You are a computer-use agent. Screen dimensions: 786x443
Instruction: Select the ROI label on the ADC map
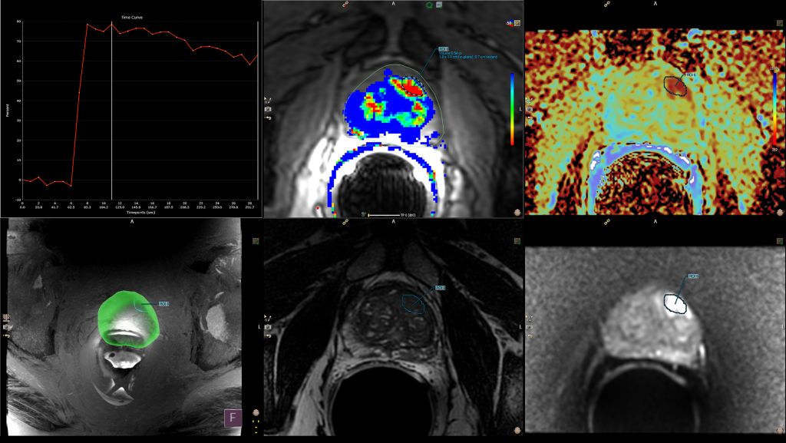[692, 74]
